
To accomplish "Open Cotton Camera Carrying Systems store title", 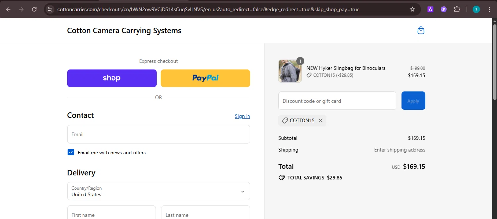I will tap(124, 31).
